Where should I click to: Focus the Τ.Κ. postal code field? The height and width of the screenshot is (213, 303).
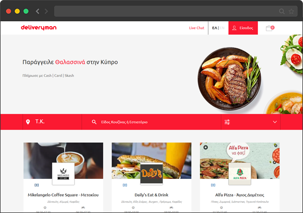52,122
